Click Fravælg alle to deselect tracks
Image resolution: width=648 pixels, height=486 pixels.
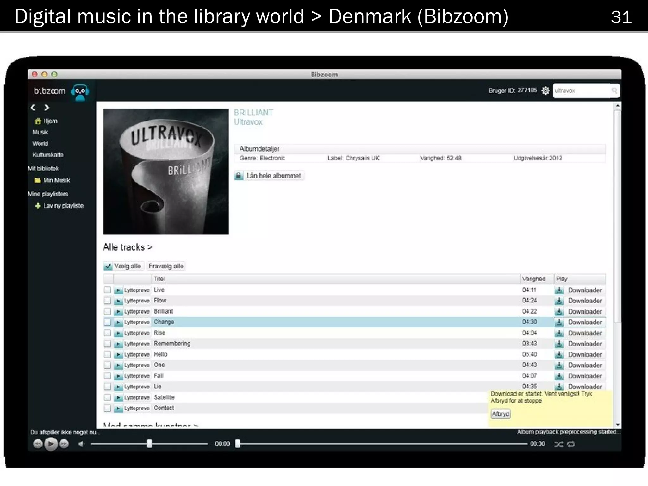tap(166, 266)
